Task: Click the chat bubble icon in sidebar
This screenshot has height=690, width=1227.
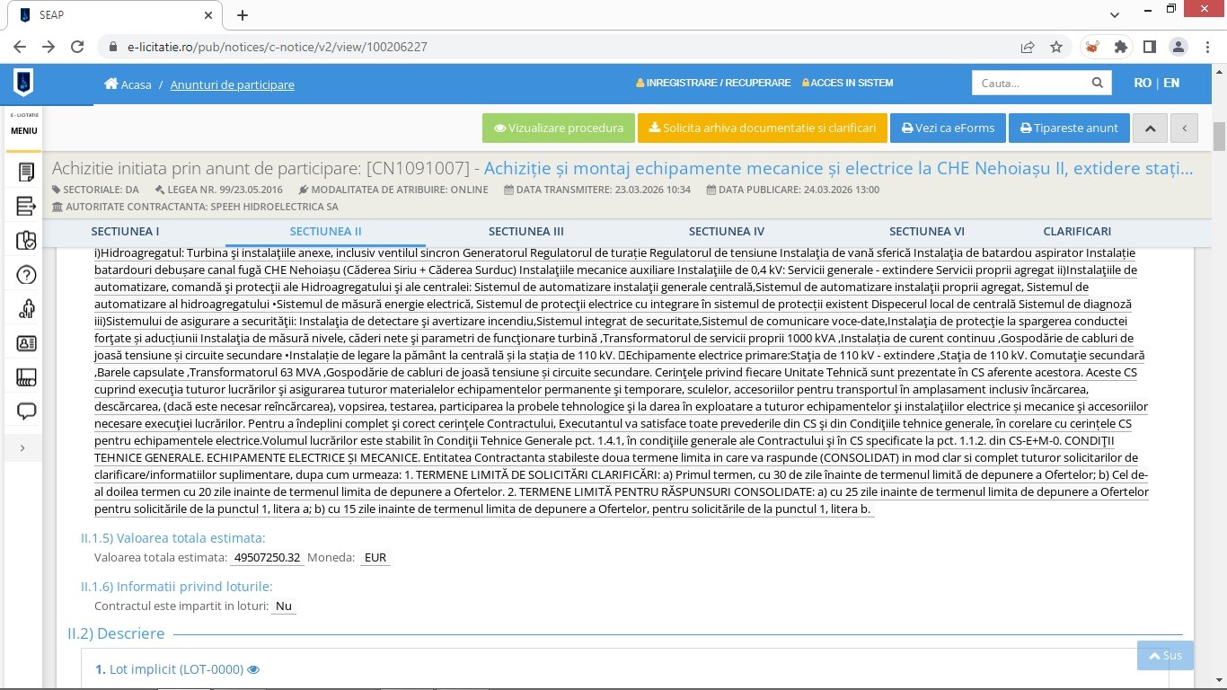Action: [26, 411]
